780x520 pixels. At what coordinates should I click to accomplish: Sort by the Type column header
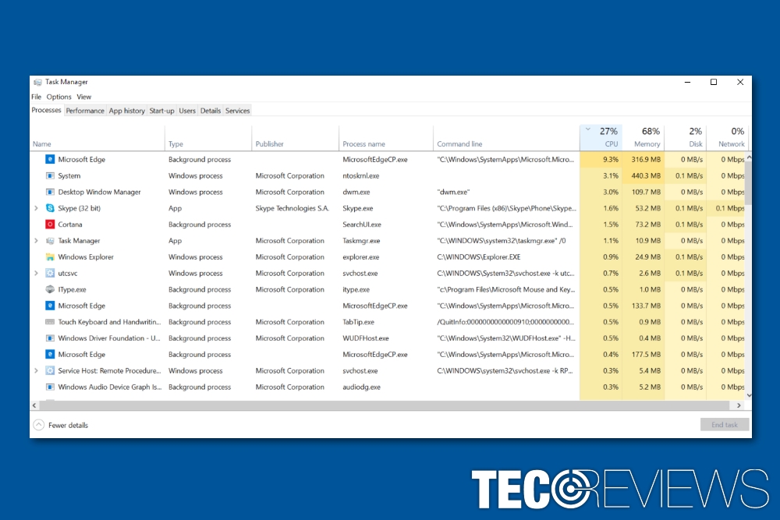click(x=208, y=138)
